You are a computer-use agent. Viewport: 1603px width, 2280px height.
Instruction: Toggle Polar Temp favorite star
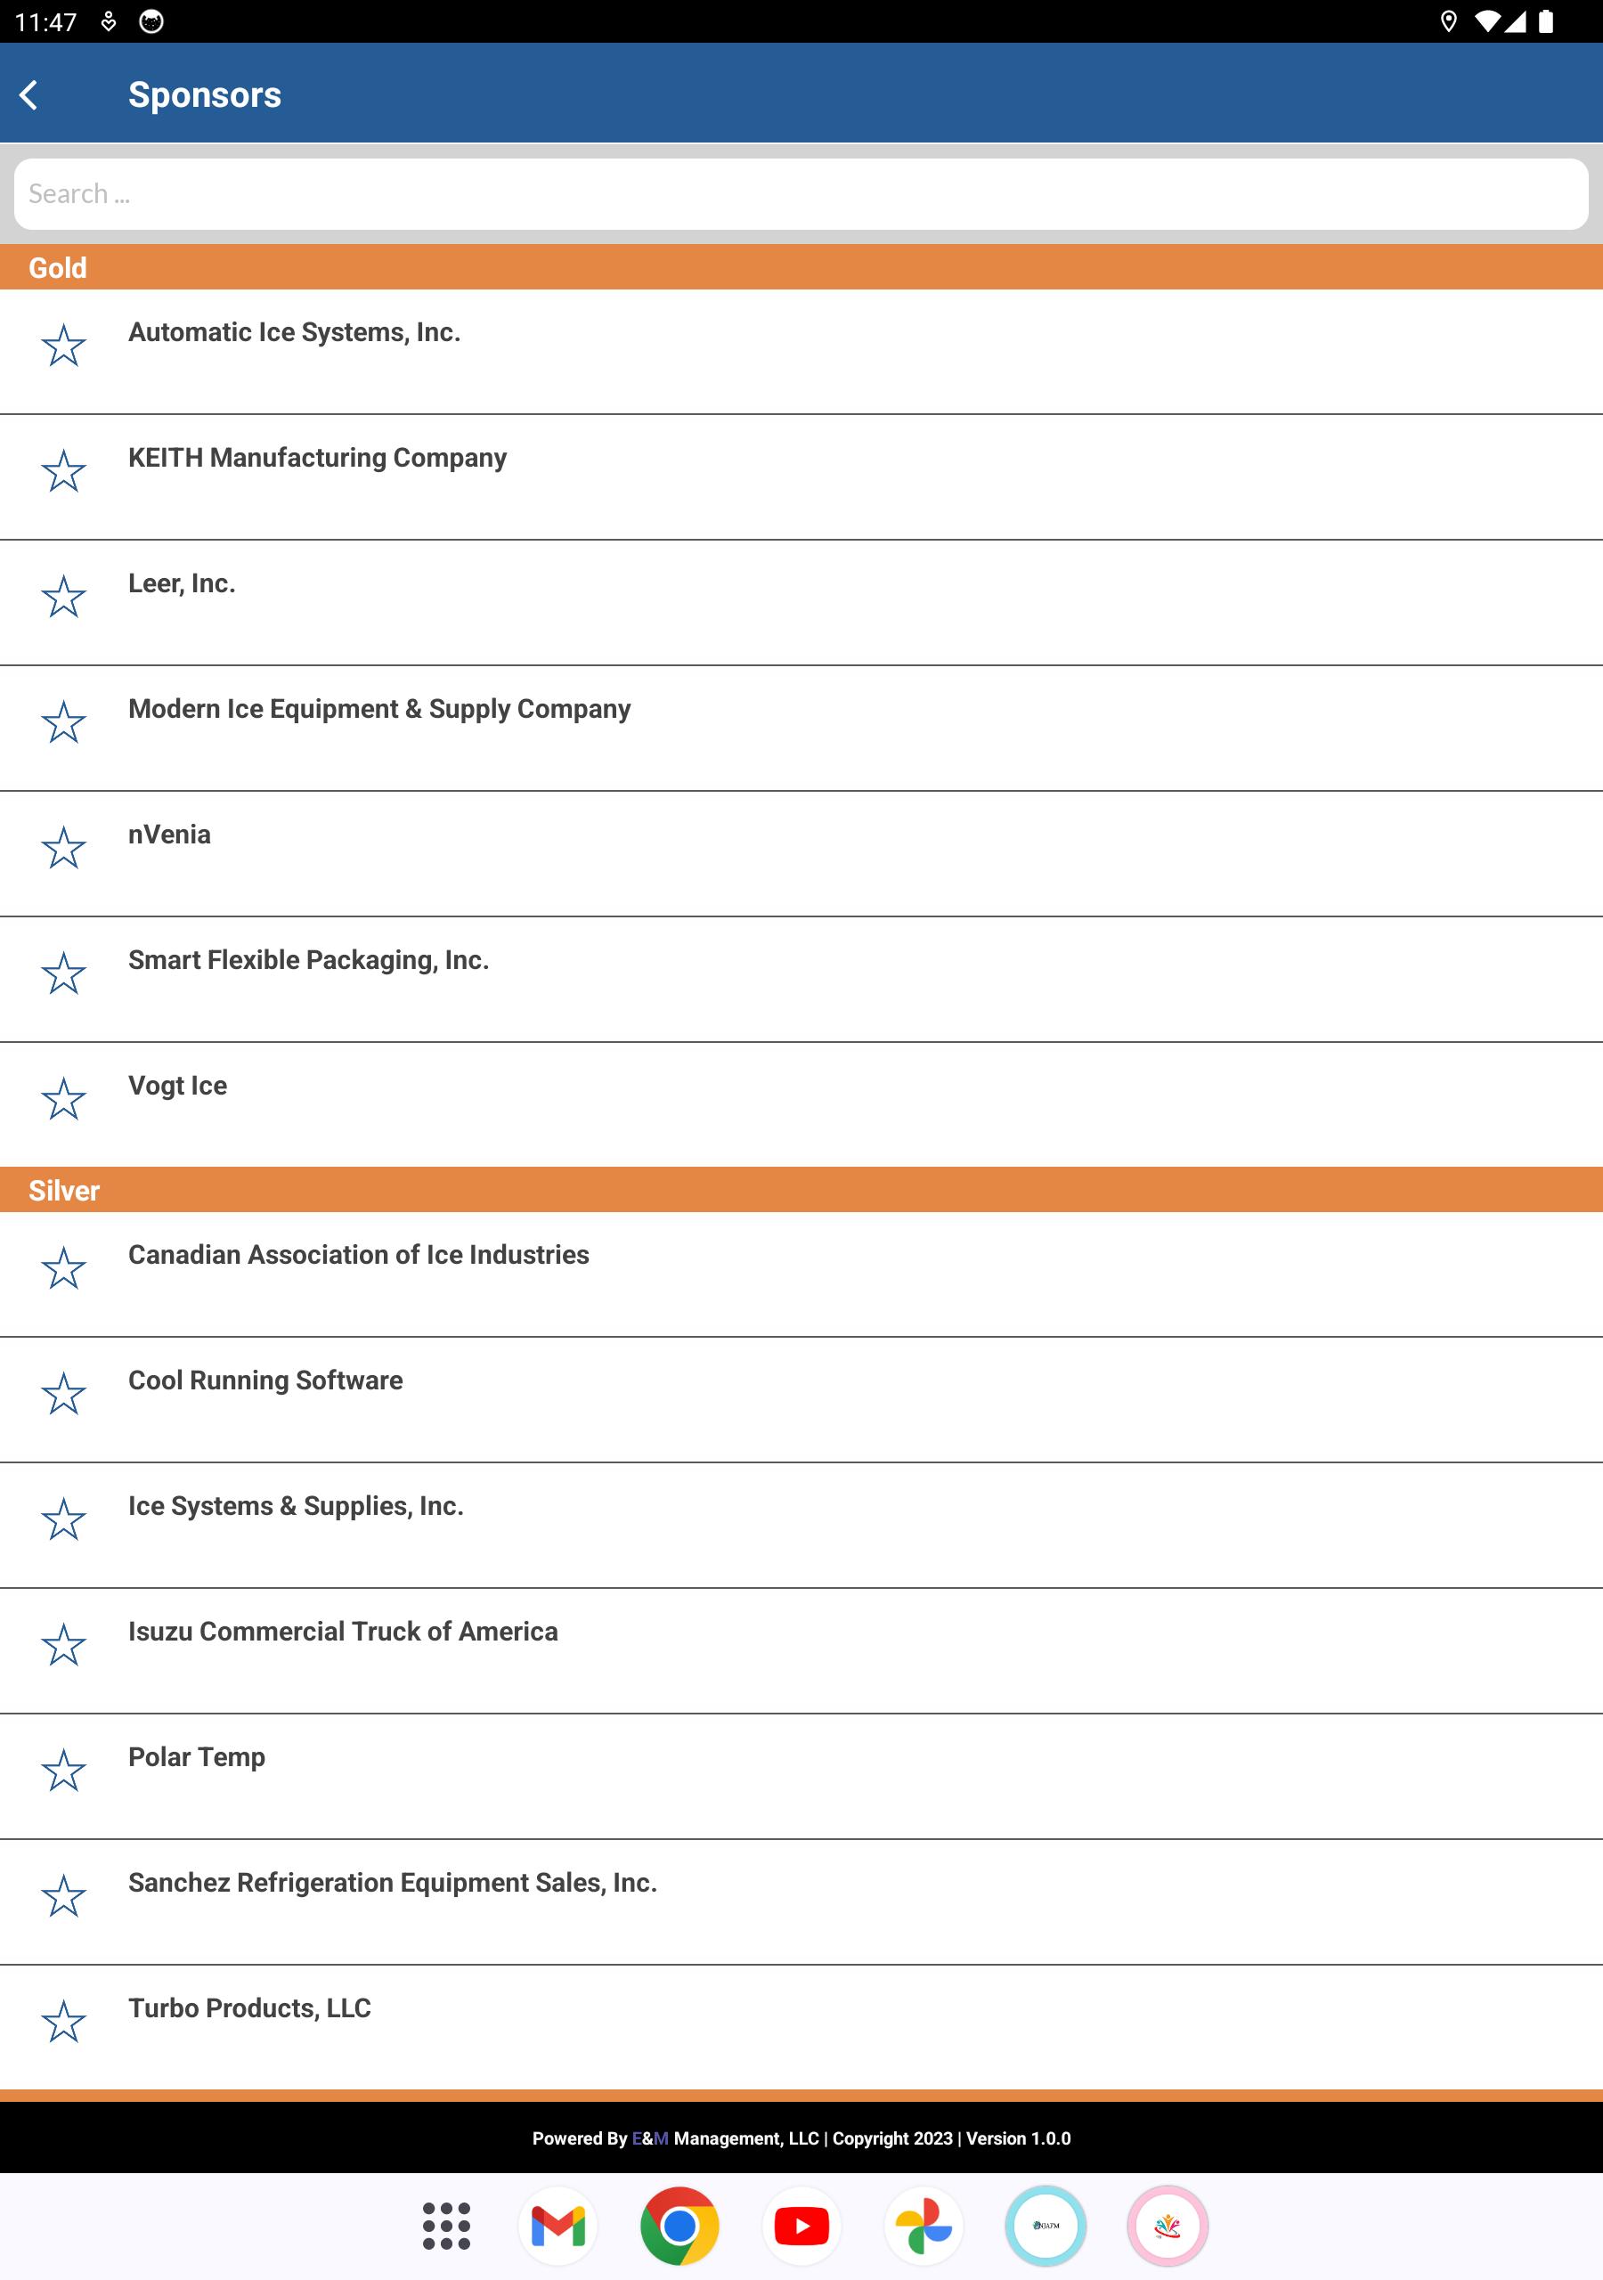click(63, 1771)
